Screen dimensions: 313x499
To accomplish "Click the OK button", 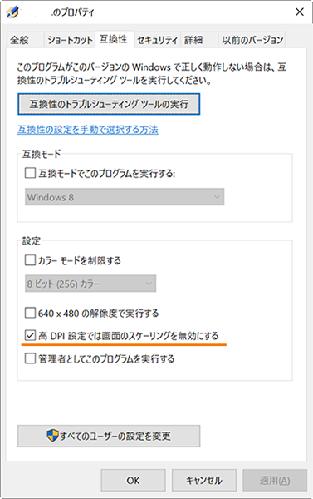I will tap(133, 480).
